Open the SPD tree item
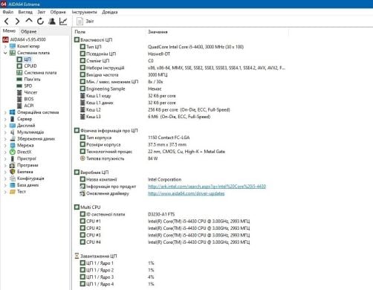 (x=25, y=86)
